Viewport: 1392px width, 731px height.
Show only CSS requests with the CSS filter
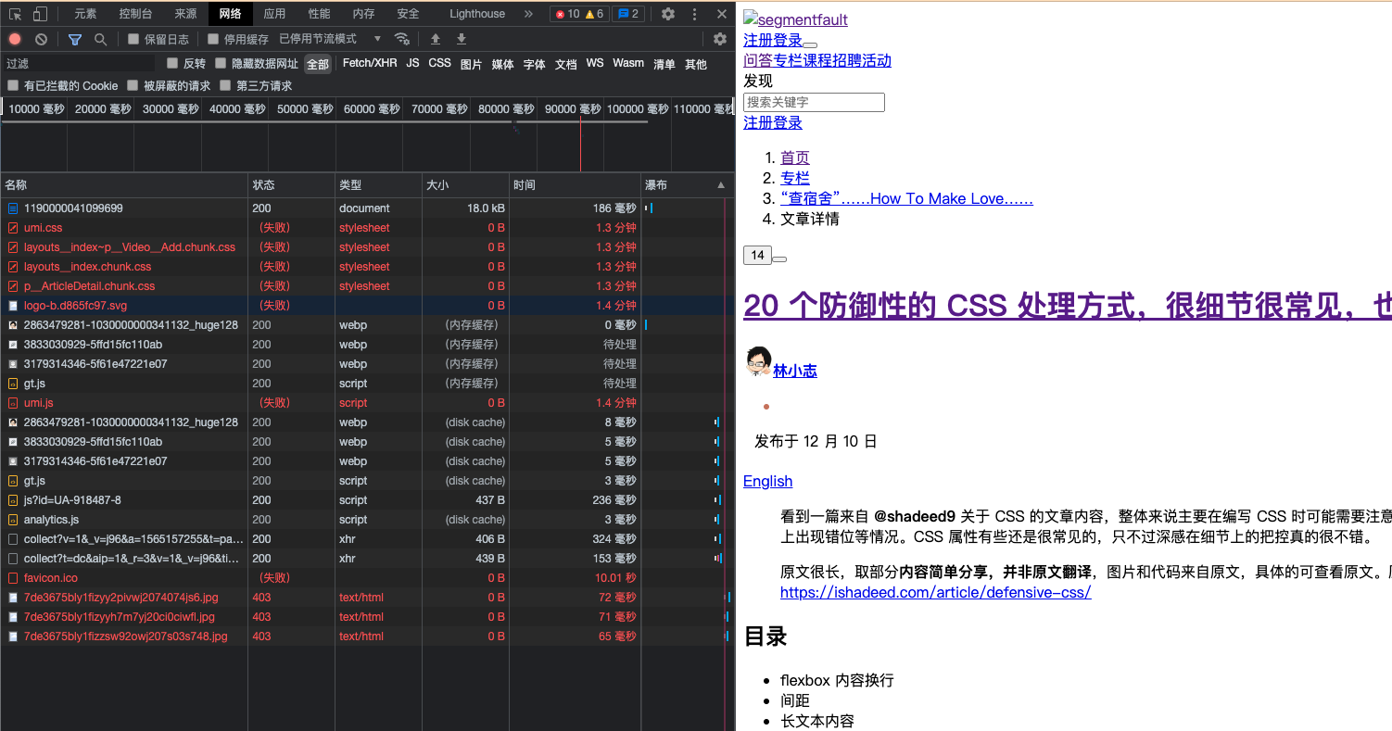439,63
